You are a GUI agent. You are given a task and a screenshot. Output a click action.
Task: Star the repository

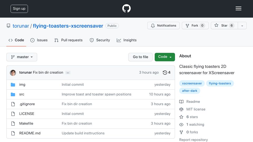pos(224,26)
